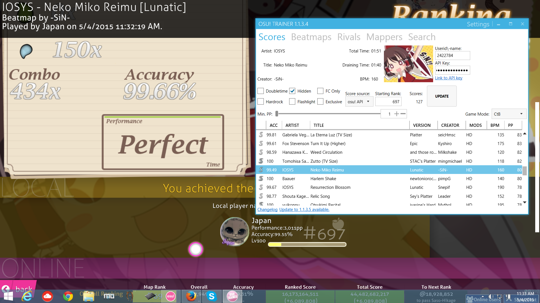Viewport: 540px width, 303px height.
Task: Open the Score source dropdown
Action: pyautogui.click(x=359, y=102)
